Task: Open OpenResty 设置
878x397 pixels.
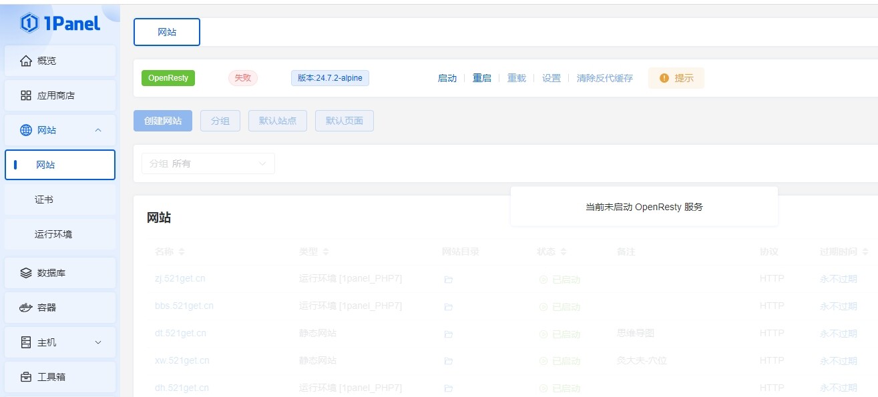Action: click(552, 78)
